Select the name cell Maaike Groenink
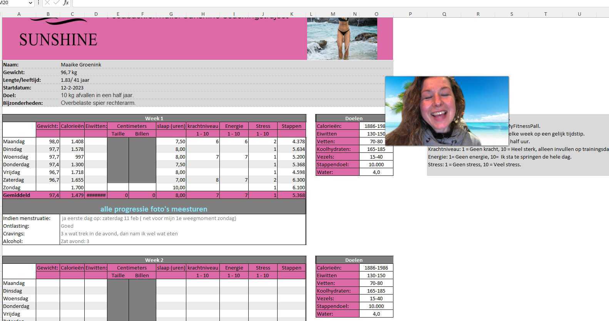Viewport: 609px width, 321px height. (81, 65)
